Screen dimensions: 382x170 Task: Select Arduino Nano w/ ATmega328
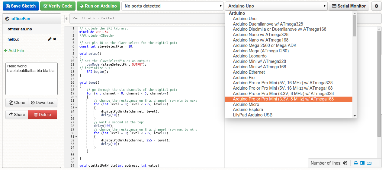[289, 35]
